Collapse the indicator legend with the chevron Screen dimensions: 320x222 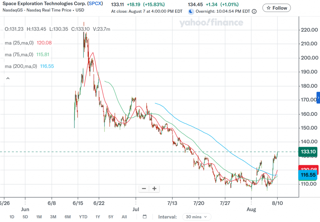(x=8, y=78)
